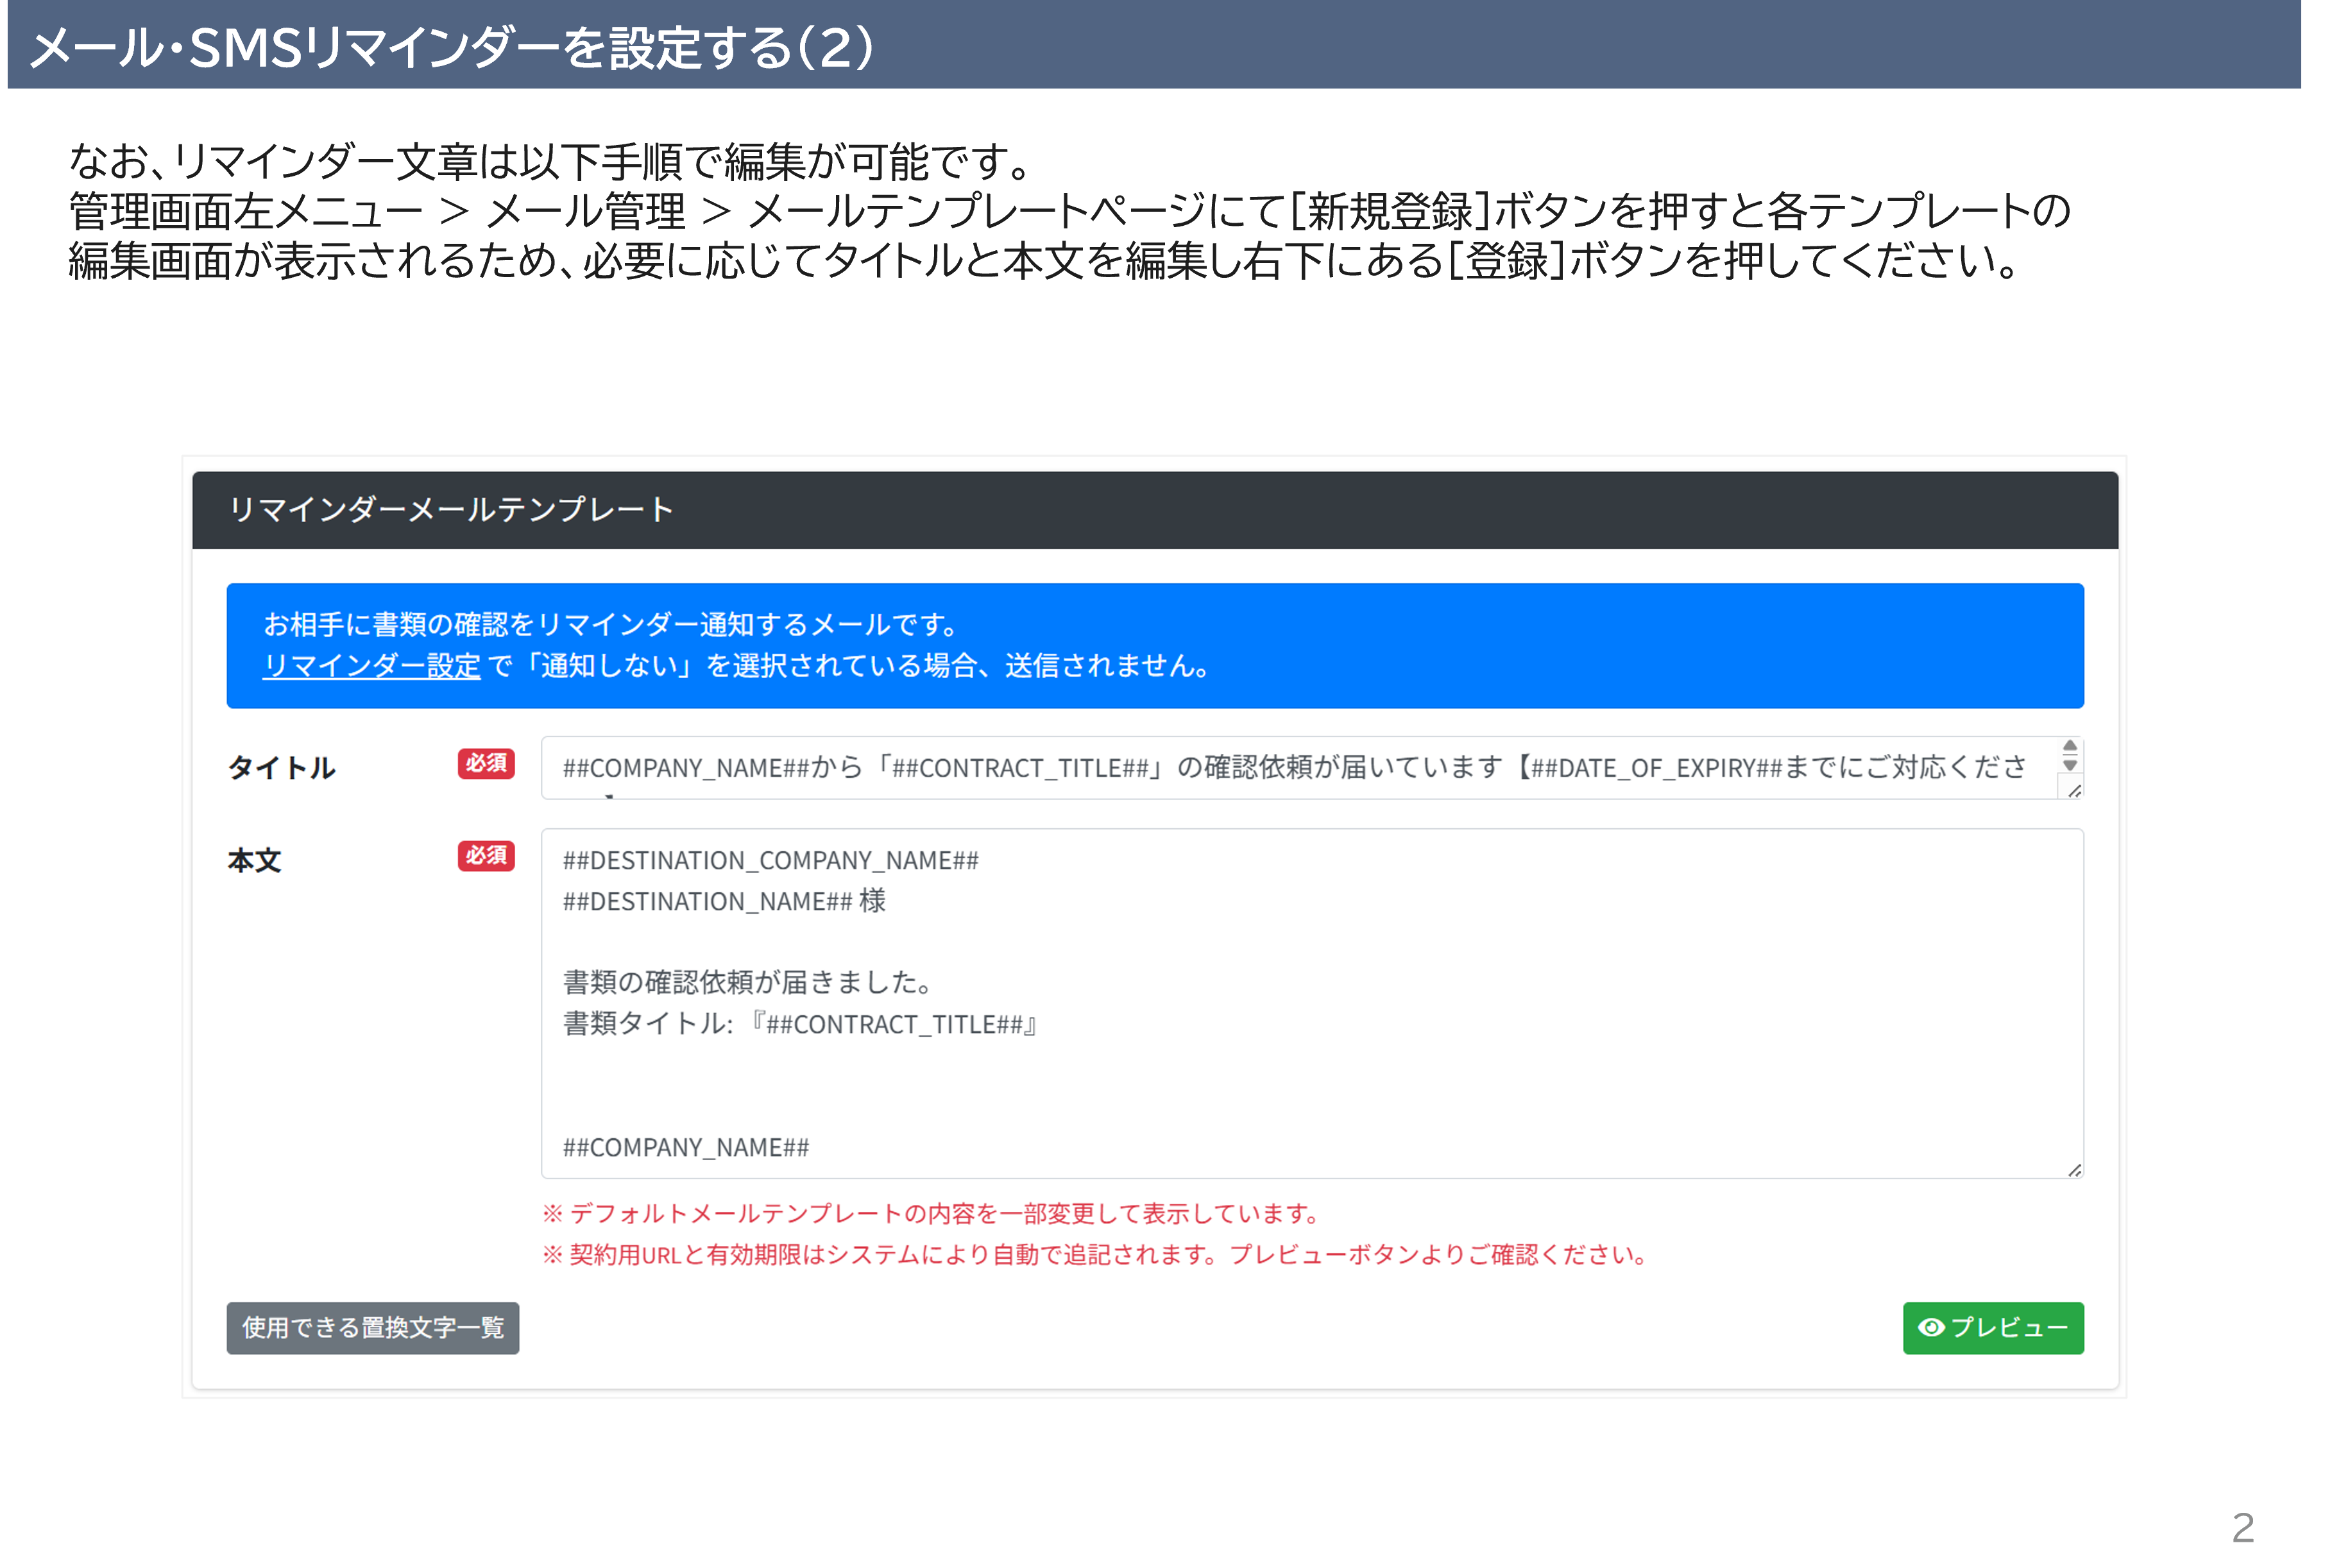Click the red note about 契約用URLと有効期限

coord(1095,1254)
